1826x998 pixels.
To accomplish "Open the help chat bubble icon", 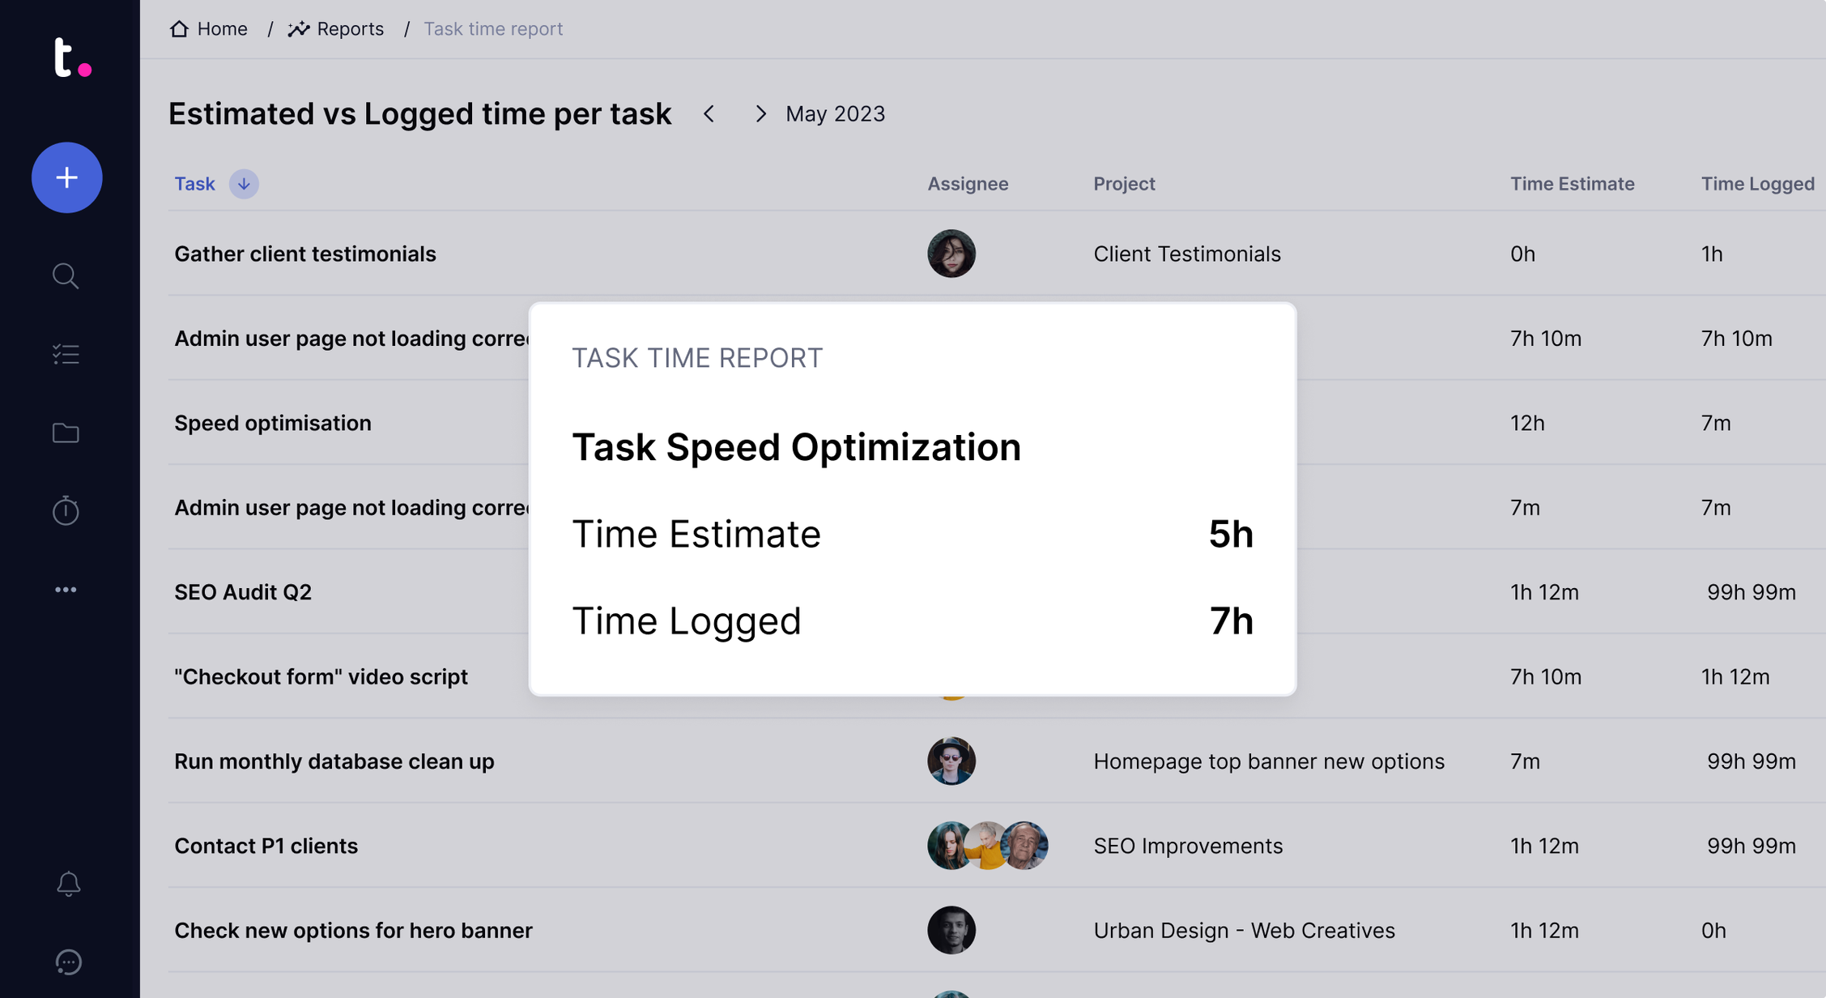I will pos(68,962).
